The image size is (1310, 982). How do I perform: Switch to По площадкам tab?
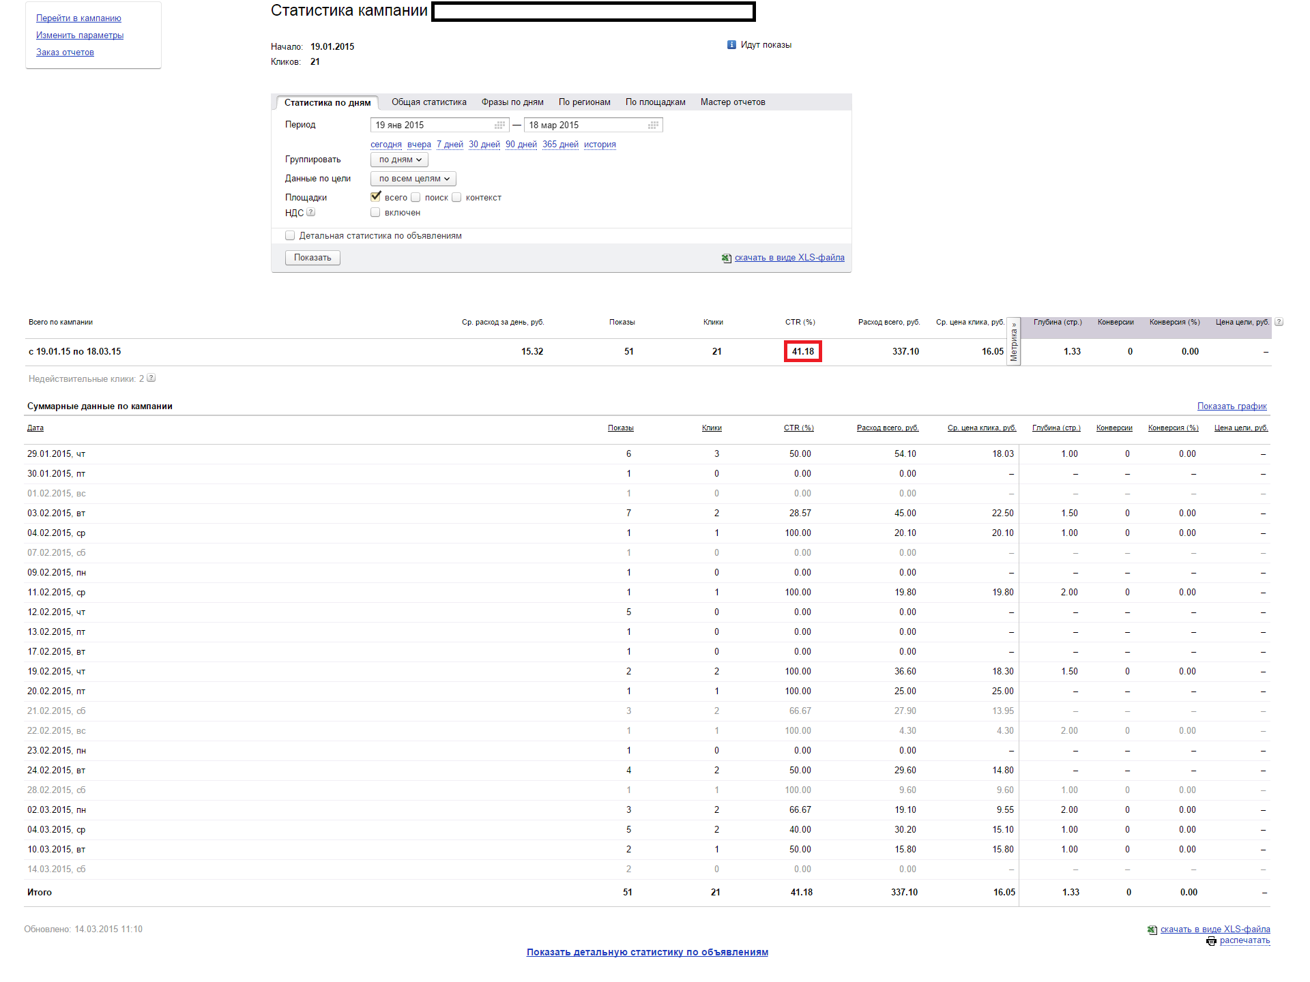coord(656,102)
